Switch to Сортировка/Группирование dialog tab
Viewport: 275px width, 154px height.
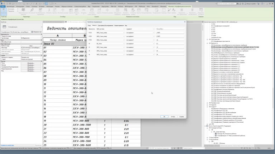pyautogui.click(x=105, y=26)
